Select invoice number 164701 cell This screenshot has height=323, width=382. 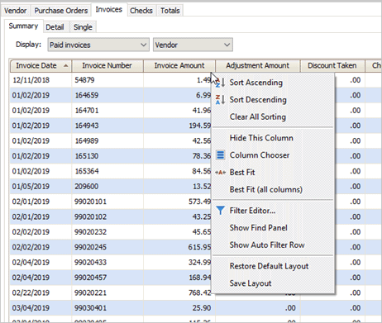tap(107, 111)
